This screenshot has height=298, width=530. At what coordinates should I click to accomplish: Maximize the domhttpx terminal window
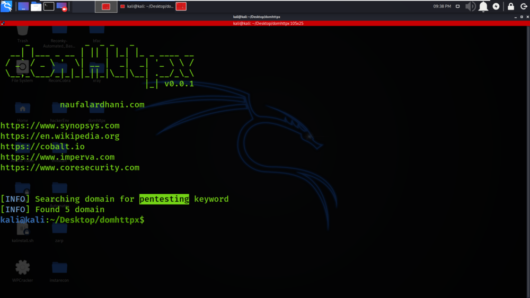522,17
